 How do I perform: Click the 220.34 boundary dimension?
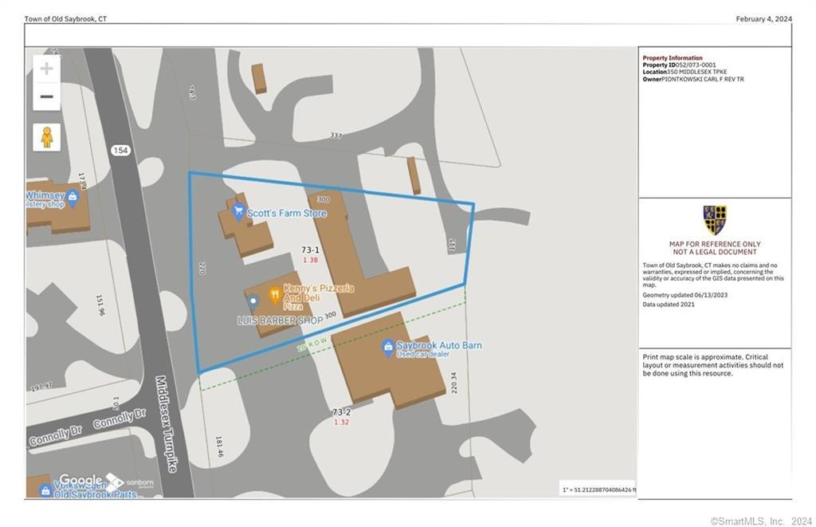(453, 383)
